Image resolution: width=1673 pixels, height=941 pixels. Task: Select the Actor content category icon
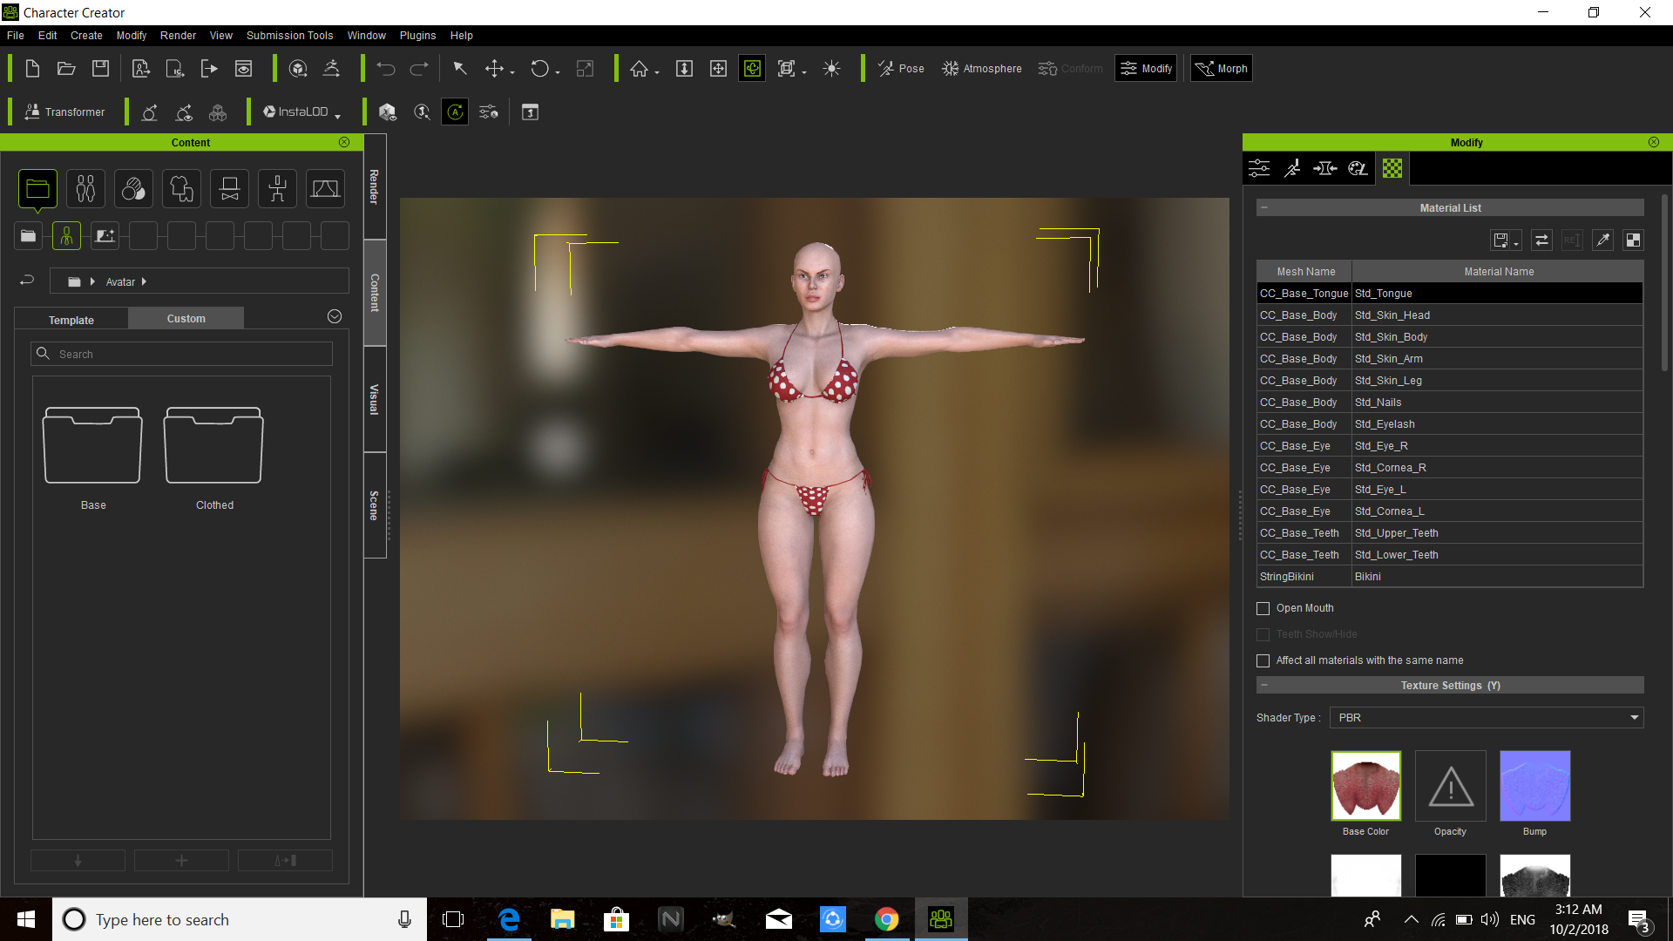[85, 189]
